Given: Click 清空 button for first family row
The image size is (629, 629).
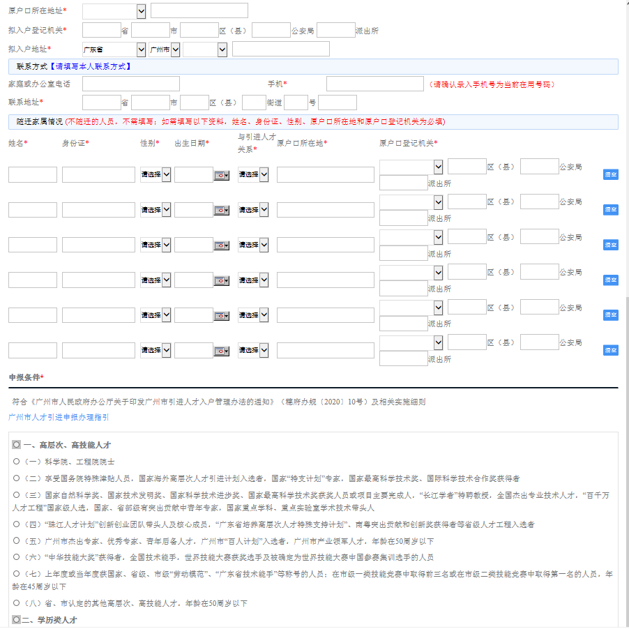Looking at the screenshot, I should point(611,174).
